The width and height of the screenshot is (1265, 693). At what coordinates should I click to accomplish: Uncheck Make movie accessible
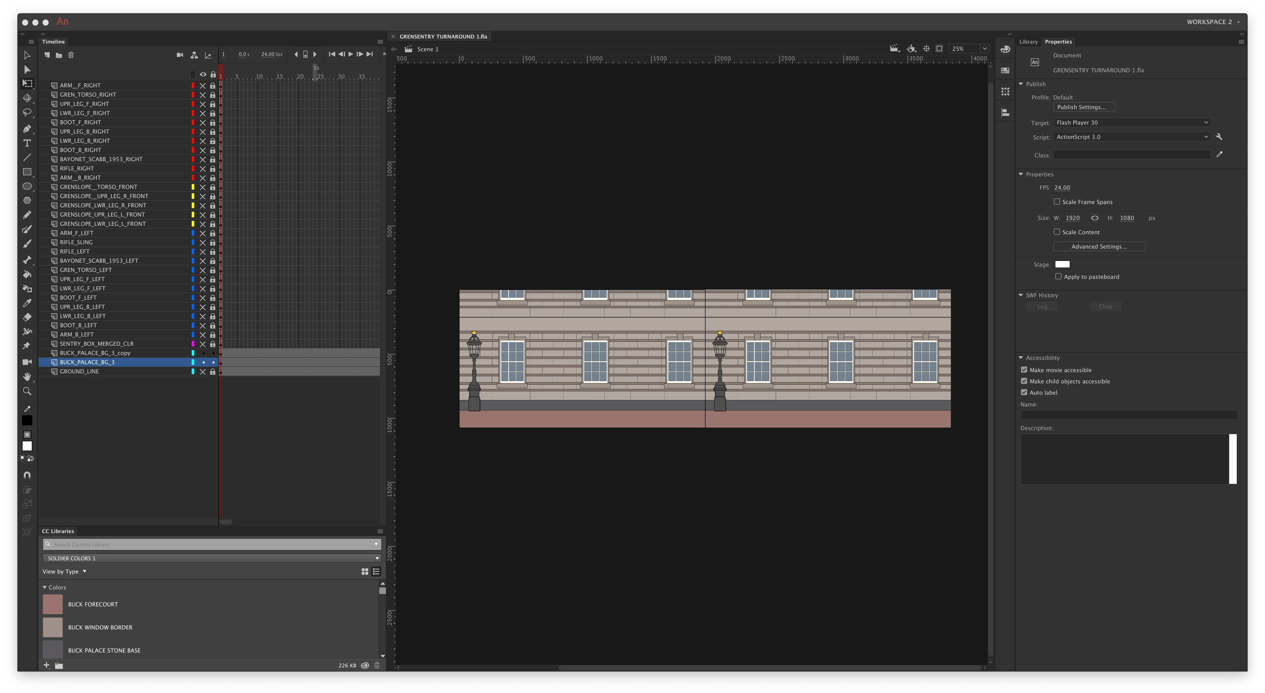pyautogui.click(x=1024, y=370)
